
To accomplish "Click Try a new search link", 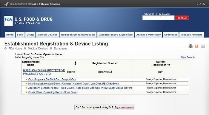I will click(x=124, y=107).
